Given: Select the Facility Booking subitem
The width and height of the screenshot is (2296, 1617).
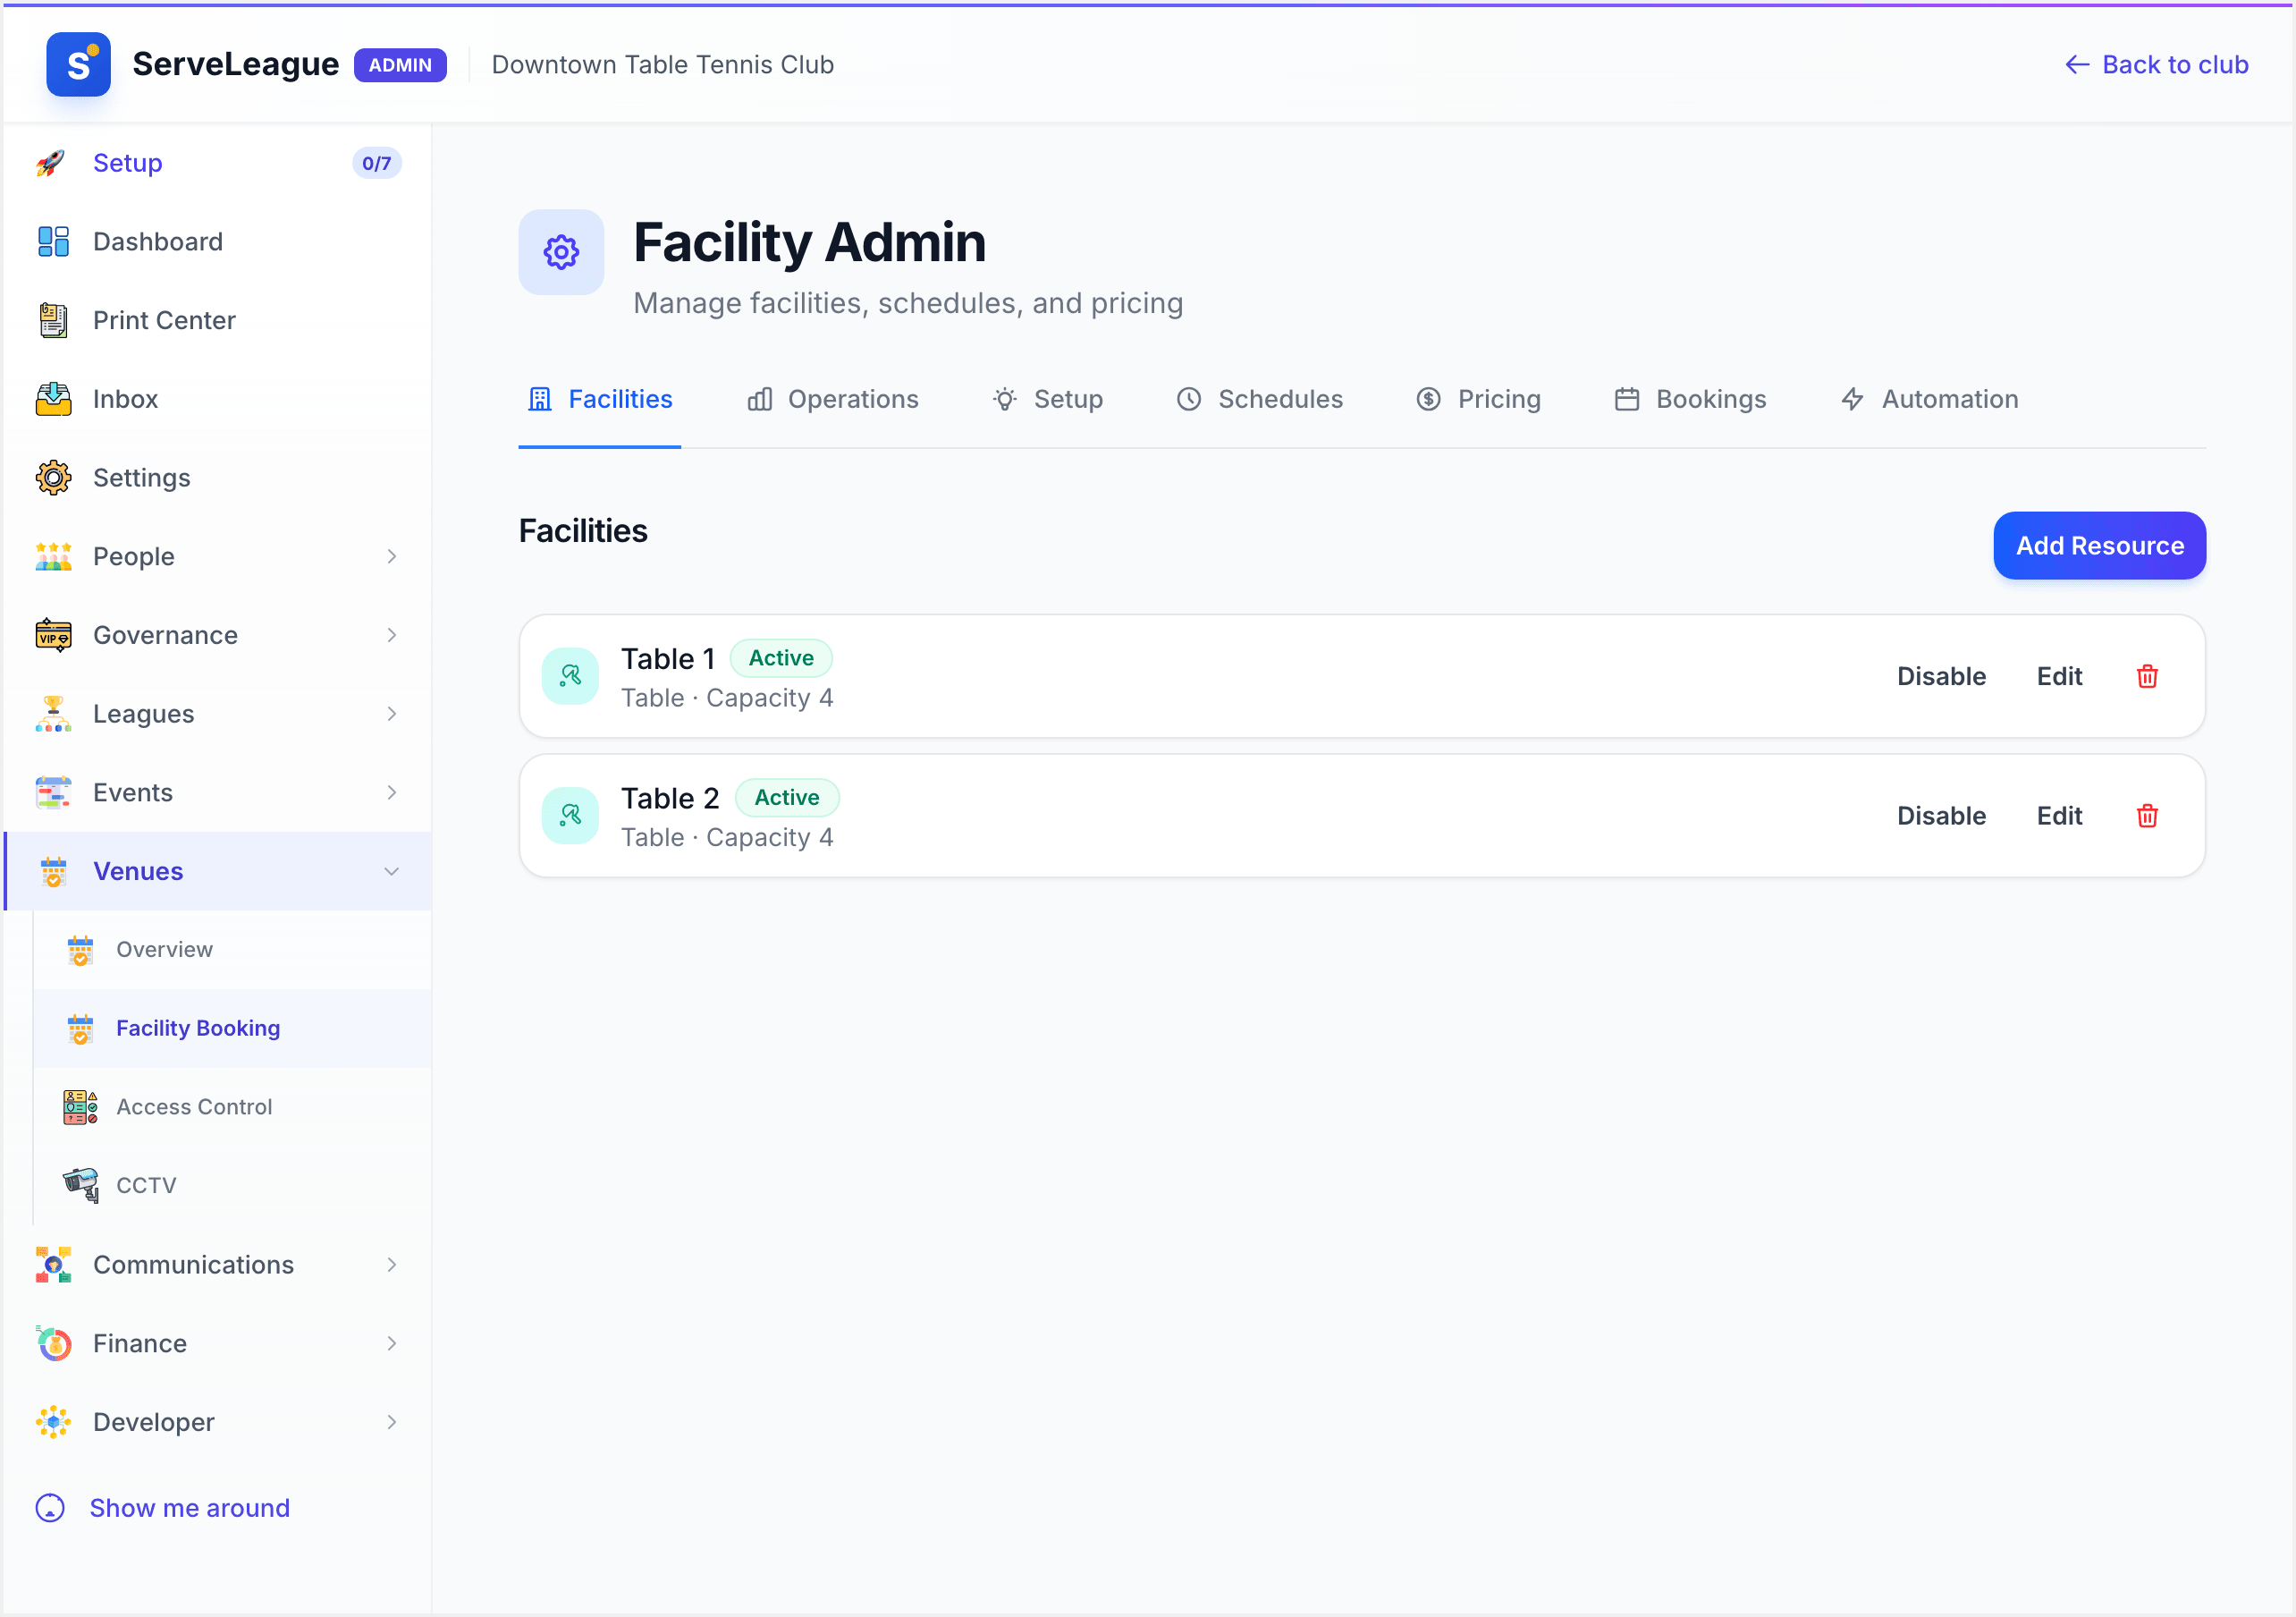Looking at the screenshot, I should [232, 1029].
